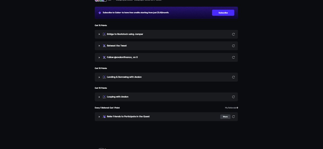Refresh the Bridge to Rootstock task status
Screen dimensions: 323x149
(x=233, y=34)
